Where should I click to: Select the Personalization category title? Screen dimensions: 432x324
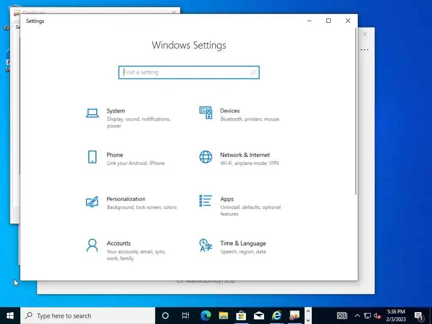(x=126, y=199)
